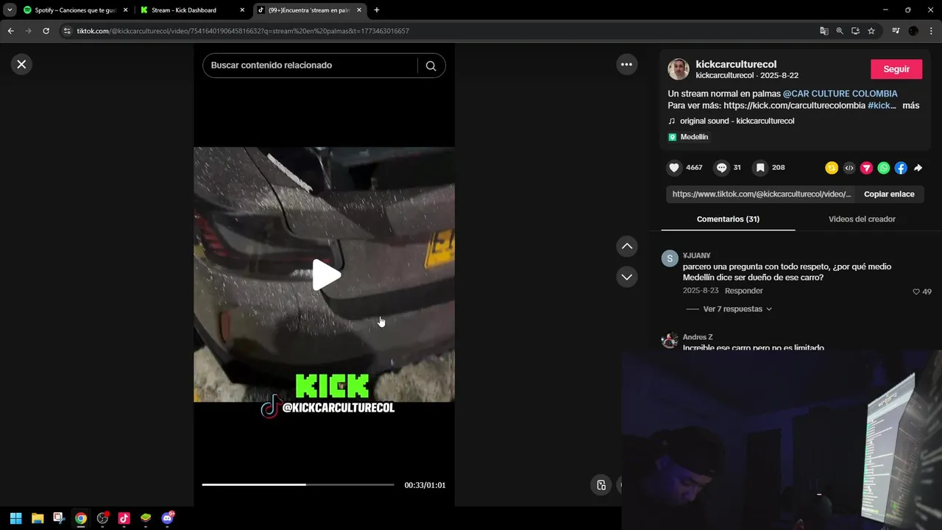Viewport: 942px width, 530px height.
Task: Open Snipping Tool from taskbar
Action: [x=59, y=518]
